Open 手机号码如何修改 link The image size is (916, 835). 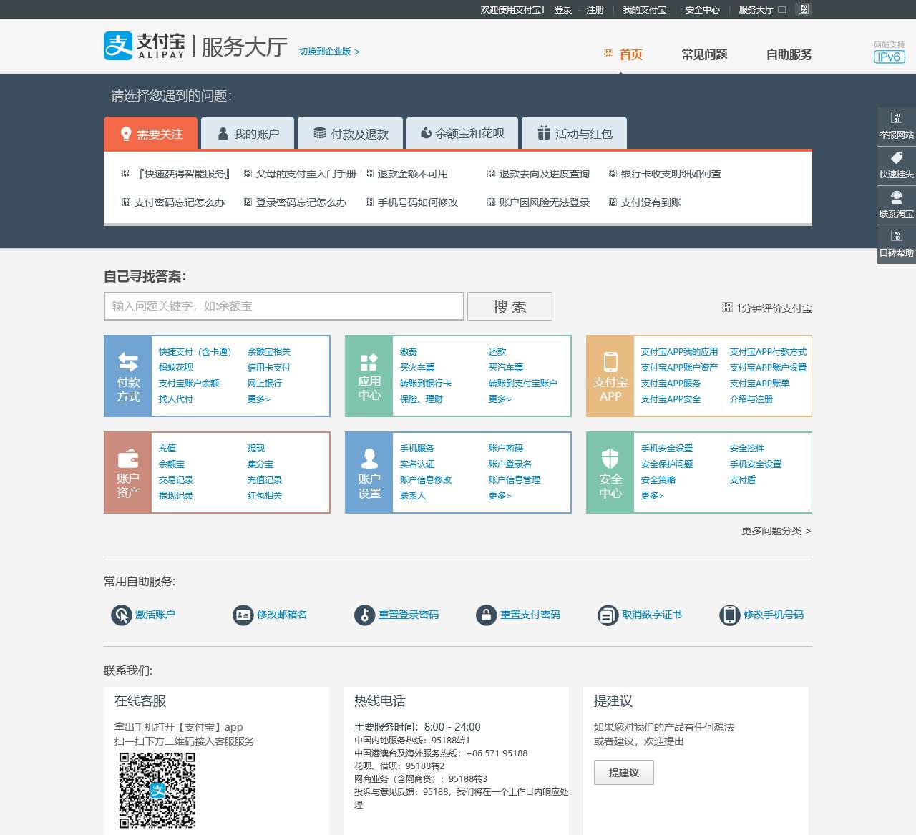point(418,202)
